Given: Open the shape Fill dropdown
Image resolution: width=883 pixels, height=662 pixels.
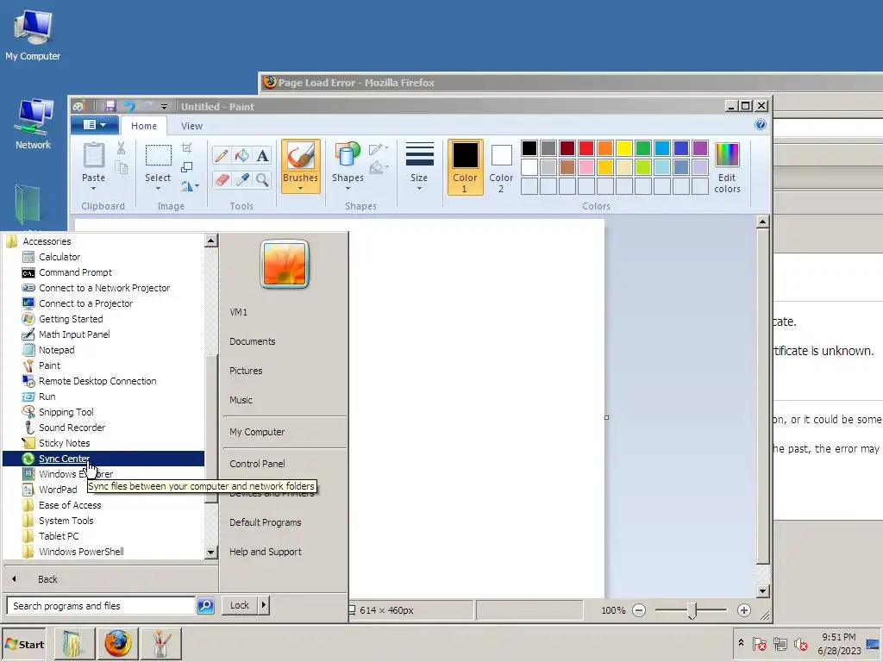Looking at the screenshot, I should point(379,167).
